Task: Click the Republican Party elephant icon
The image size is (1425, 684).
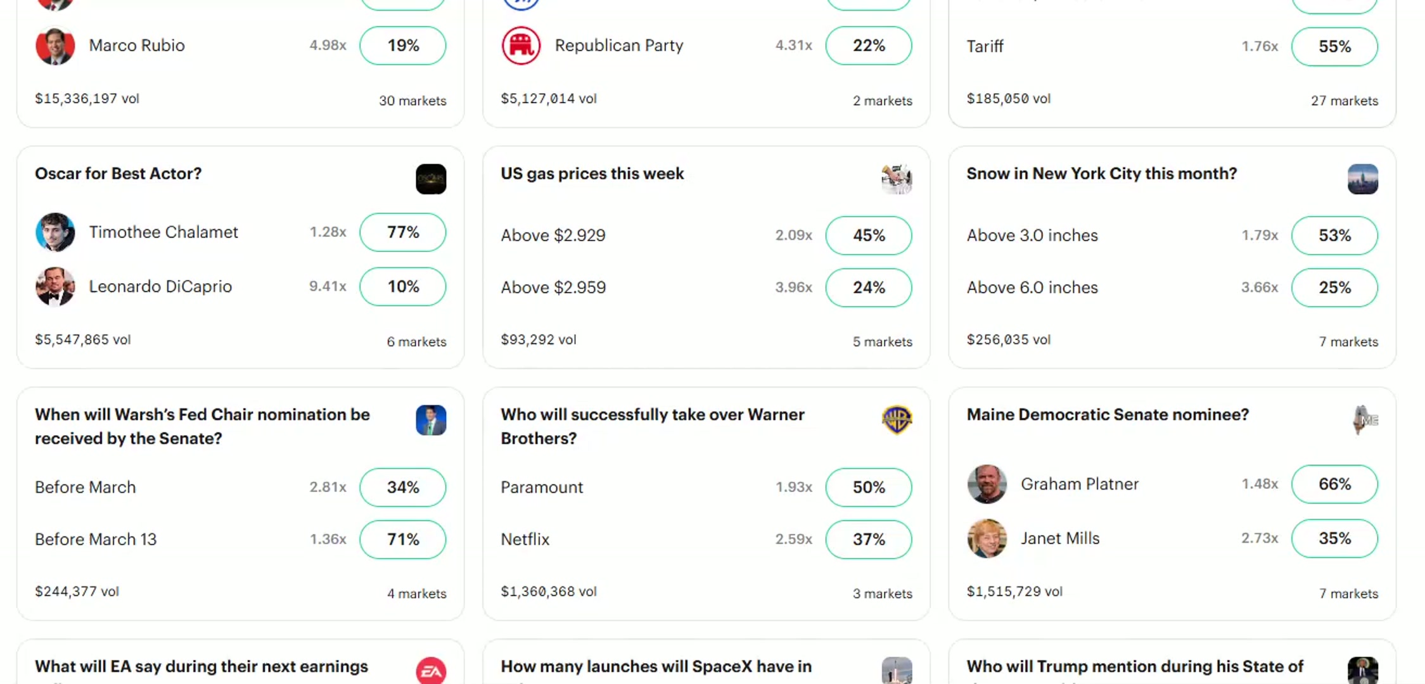Action: tap(521, 46)
